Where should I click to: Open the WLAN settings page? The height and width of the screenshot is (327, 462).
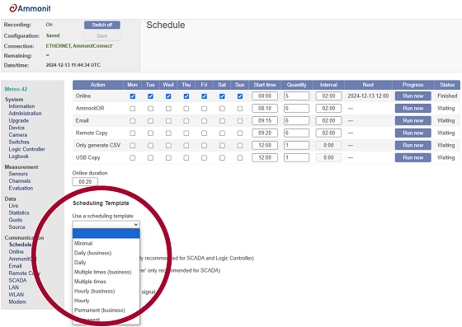click(16, 295)
